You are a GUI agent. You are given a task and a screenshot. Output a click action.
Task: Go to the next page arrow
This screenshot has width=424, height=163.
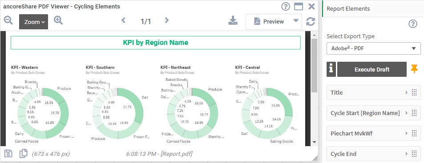click(x=167, y=20)
